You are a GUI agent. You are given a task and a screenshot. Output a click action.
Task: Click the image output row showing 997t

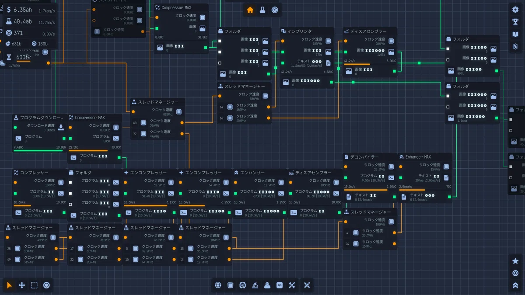pyautogui.click(x=472, y=71)
